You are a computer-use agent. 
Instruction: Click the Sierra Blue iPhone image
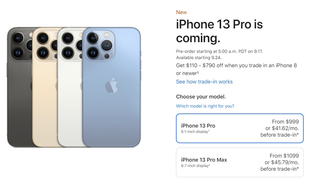click(111, 87)
